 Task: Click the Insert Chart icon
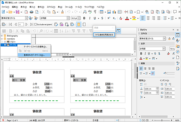pos(114,12)
